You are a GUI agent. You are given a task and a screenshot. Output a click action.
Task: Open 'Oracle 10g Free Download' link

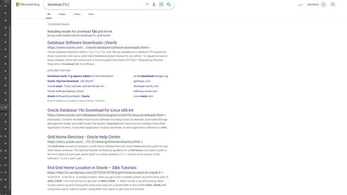(70, 81)
